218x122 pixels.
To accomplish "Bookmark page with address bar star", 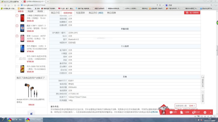I will [x=160, y=5].
